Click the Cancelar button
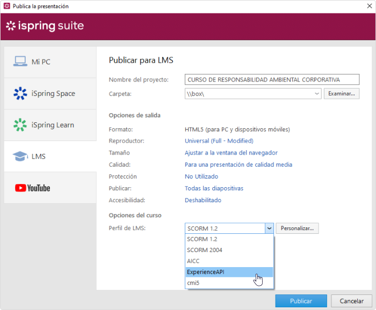The image size is (376, 310). (351, 301)
